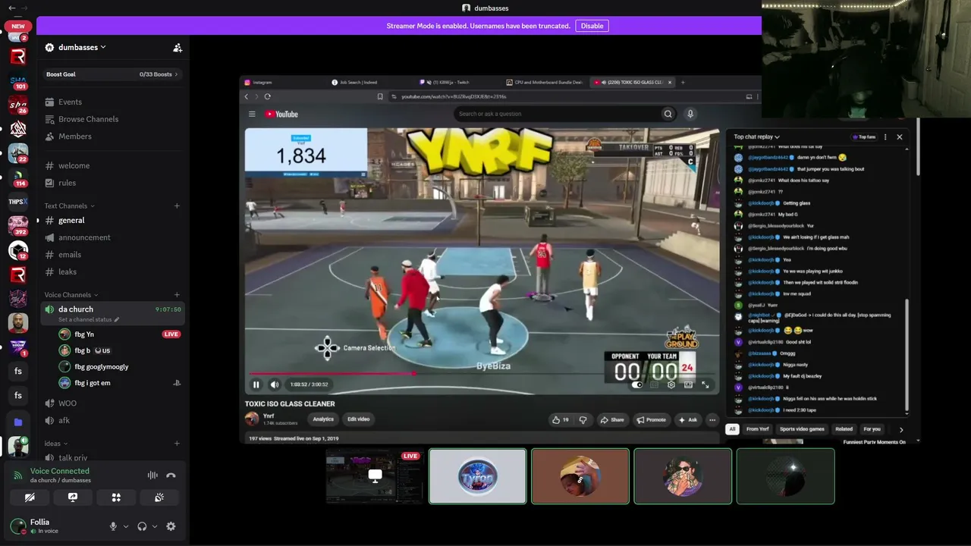The width and height of the screenshot is (971, 546).
Task: Collapse the Voice Channels category
Action: (71, 295)
